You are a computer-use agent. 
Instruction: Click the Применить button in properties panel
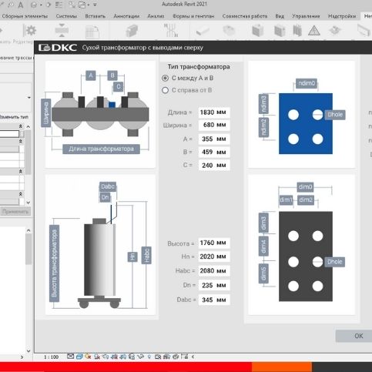[x=15, y=212]
